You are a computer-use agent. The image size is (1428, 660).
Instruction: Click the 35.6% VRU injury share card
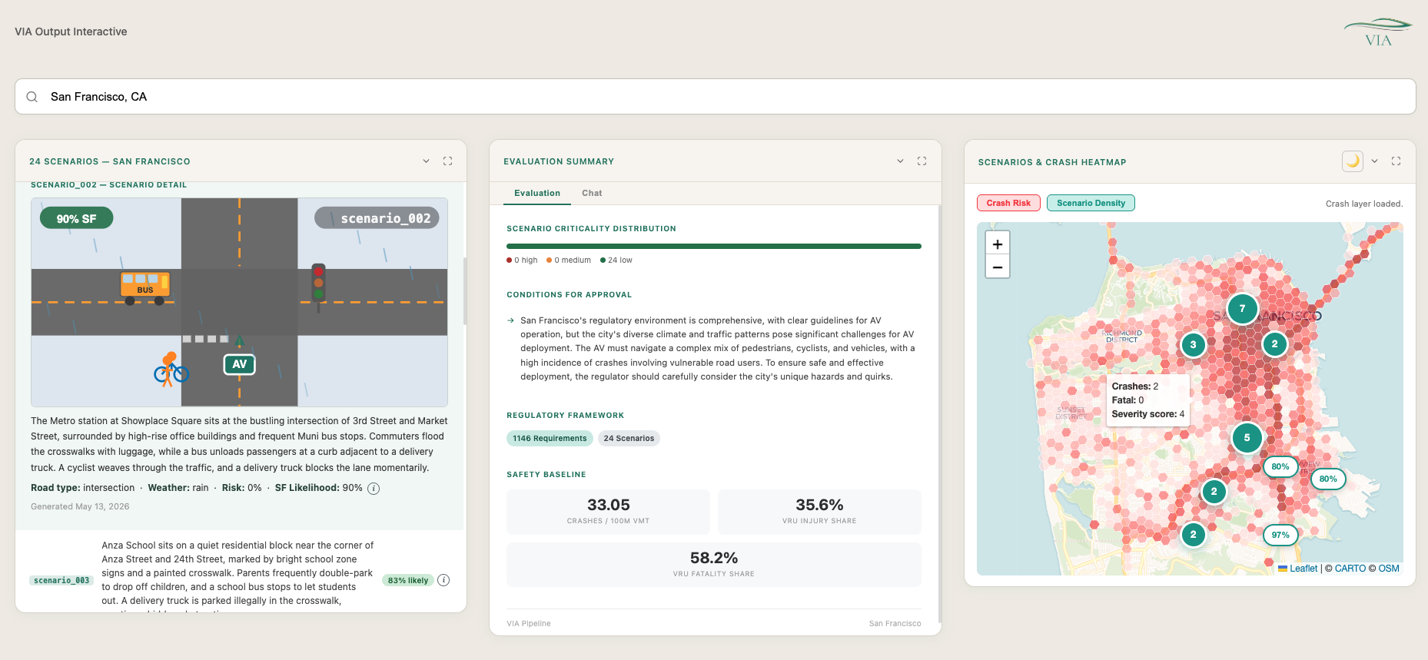pyautogui.click(x=819, y=512)
